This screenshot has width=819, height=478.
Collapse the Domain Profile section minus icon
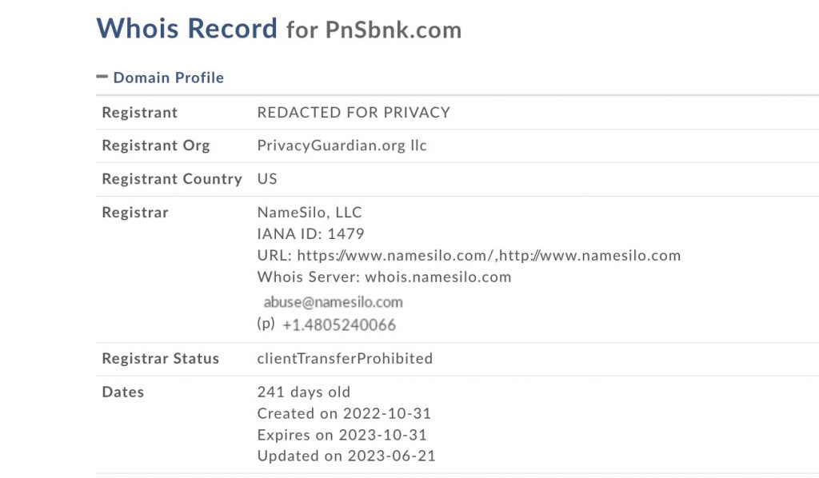(x=102, y=77)
